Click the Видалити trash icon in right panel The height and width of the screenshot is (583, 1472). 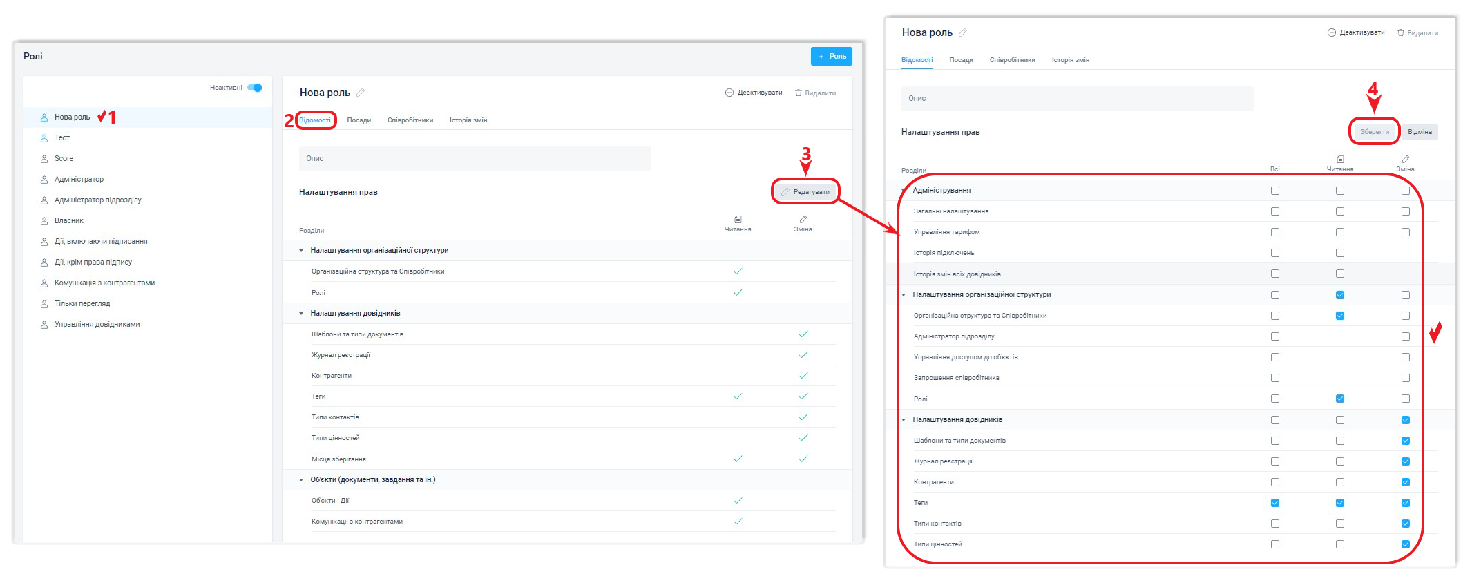[1401, 32]
